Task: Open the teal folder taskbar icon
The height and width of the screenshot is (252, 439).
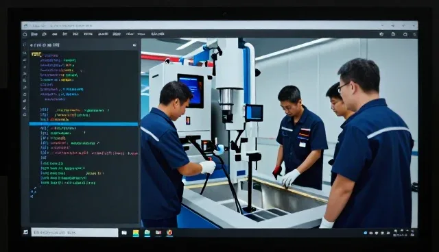Action: (x=147, y=233)
